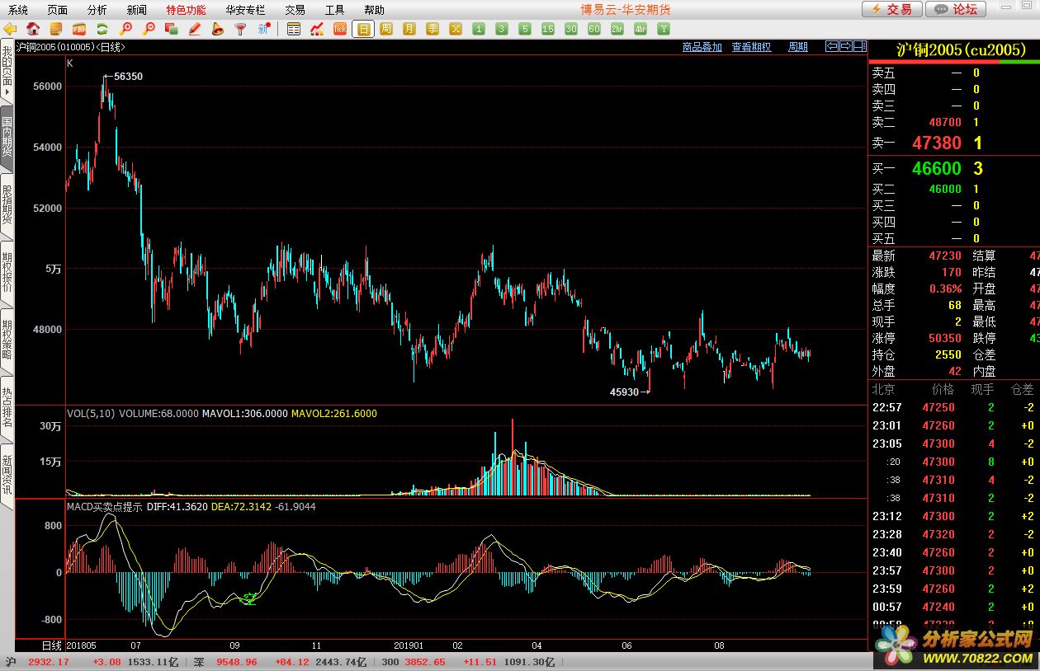1040x671 pixels.
Task: Open the 页面 menu
Action: click(58, 10)
